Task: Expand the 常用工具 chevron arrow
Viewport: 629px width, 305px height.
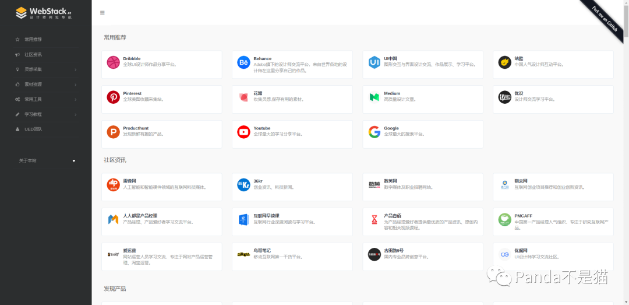Action: [75, 99]
